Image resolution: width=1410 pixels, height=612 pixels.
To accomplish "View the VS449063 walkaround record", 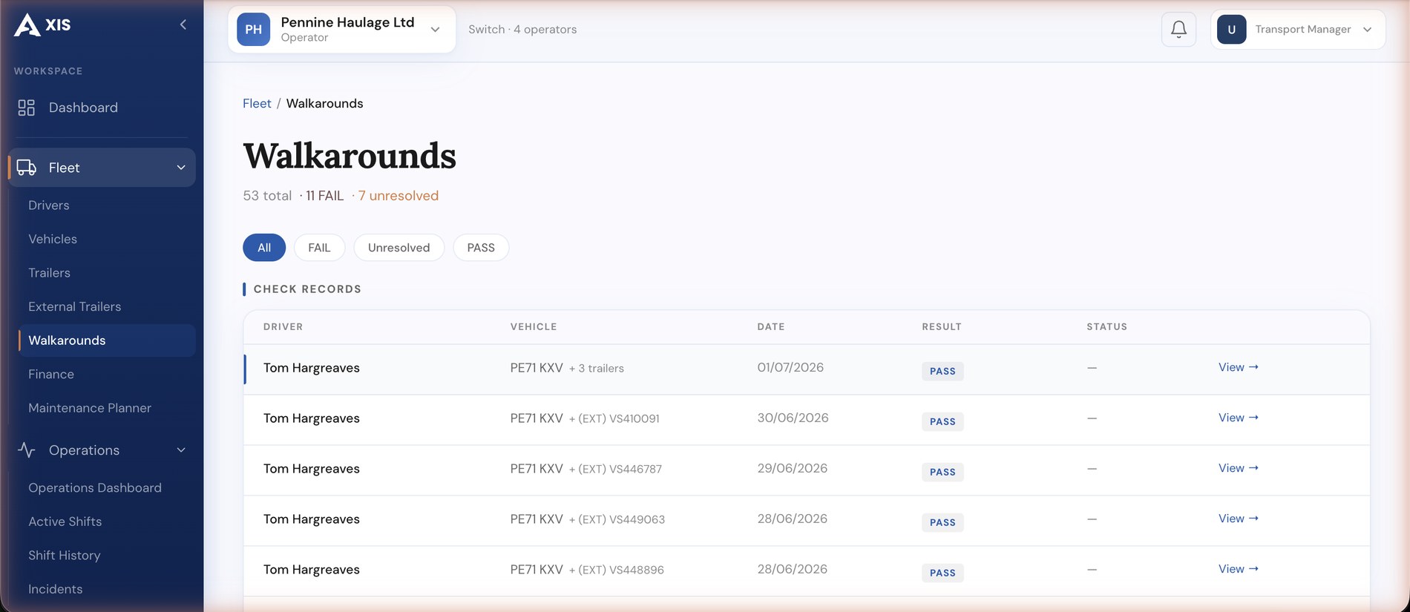I will 1238,519.
